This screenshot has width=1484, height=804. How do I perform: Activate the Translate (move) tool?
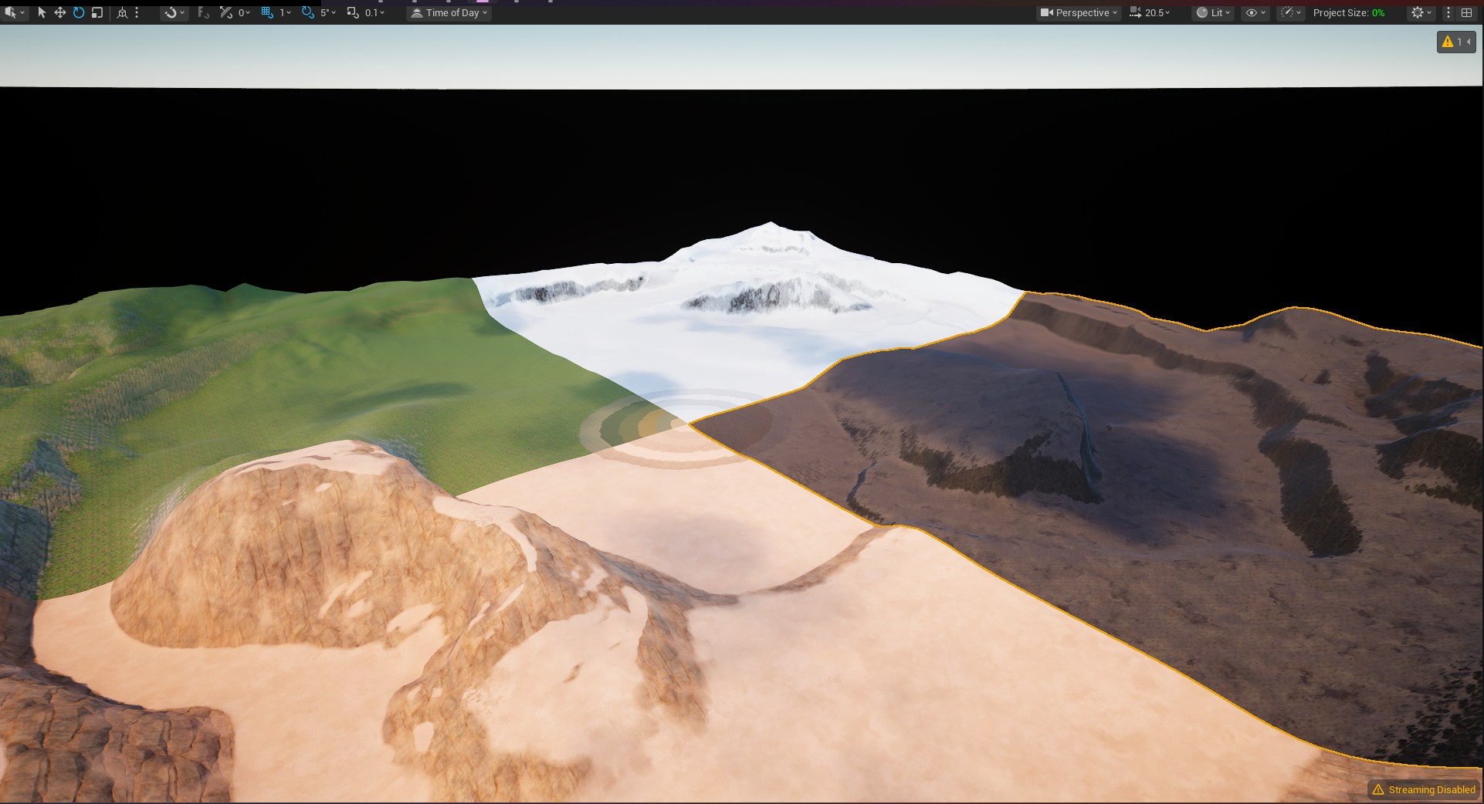(59, 12)
